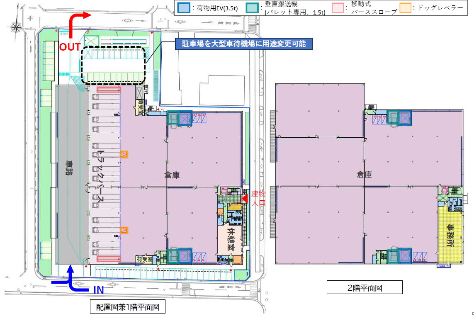Click the 2階平面図 caption box
This screenshot has height=316, width=474.
point(365,287)
